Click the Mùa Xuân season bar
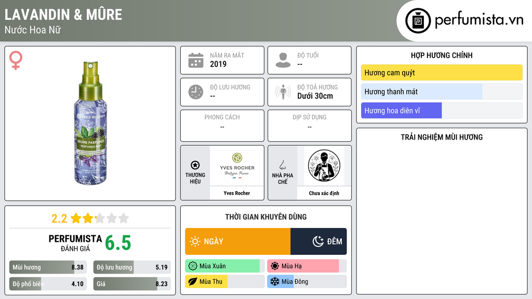This screenshot has height=299, width=532. pyautogui.click(x=224, y=266)
